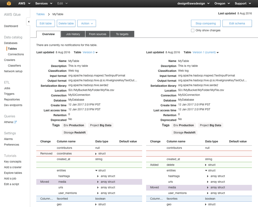Click the Added label on delete row
This screenshot has width=258, height=207.
click(x=154, y=165)
